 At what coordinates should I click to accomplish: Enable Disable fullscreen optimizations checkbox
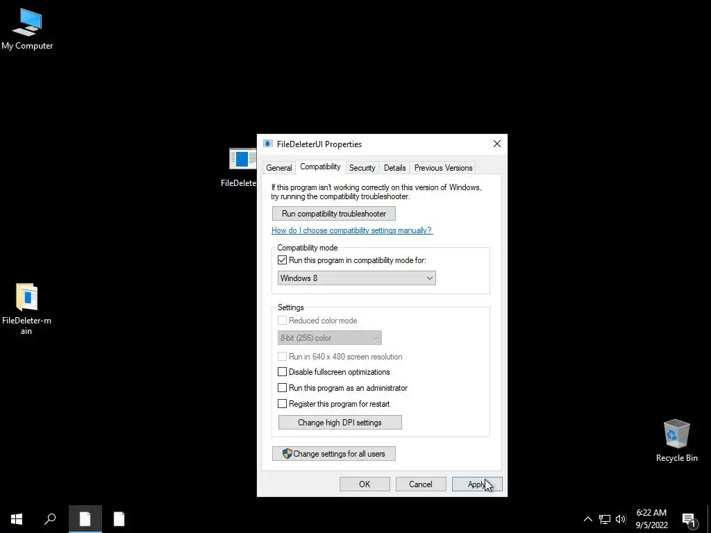[282, 372]
